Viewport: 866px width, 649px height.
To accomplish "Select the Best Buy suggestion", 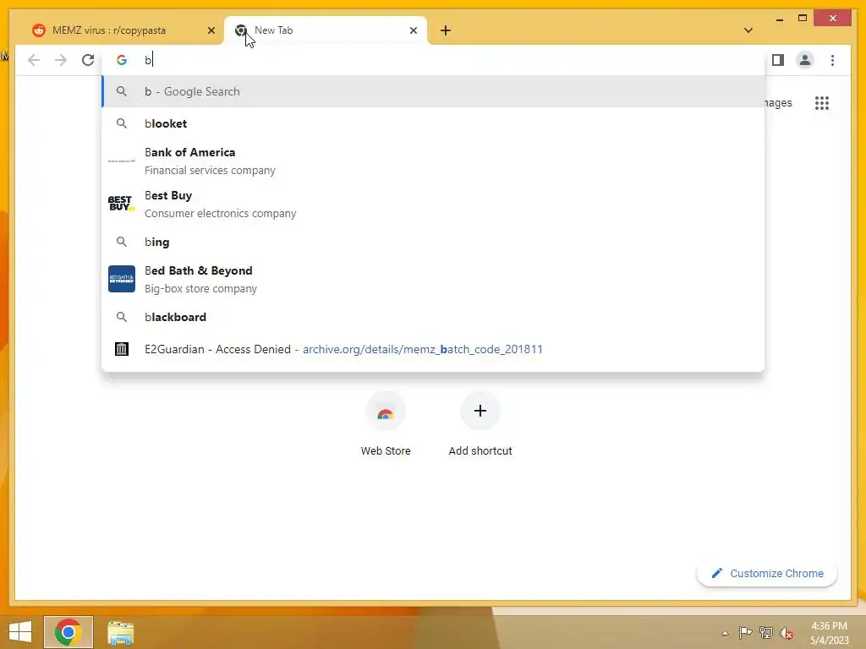I will [x=434, y=205].
